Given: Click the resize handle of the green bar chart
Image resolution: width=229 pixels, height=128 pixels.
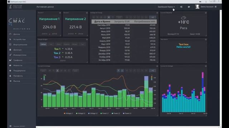Looking at the screenshot, I should (157, 116).
